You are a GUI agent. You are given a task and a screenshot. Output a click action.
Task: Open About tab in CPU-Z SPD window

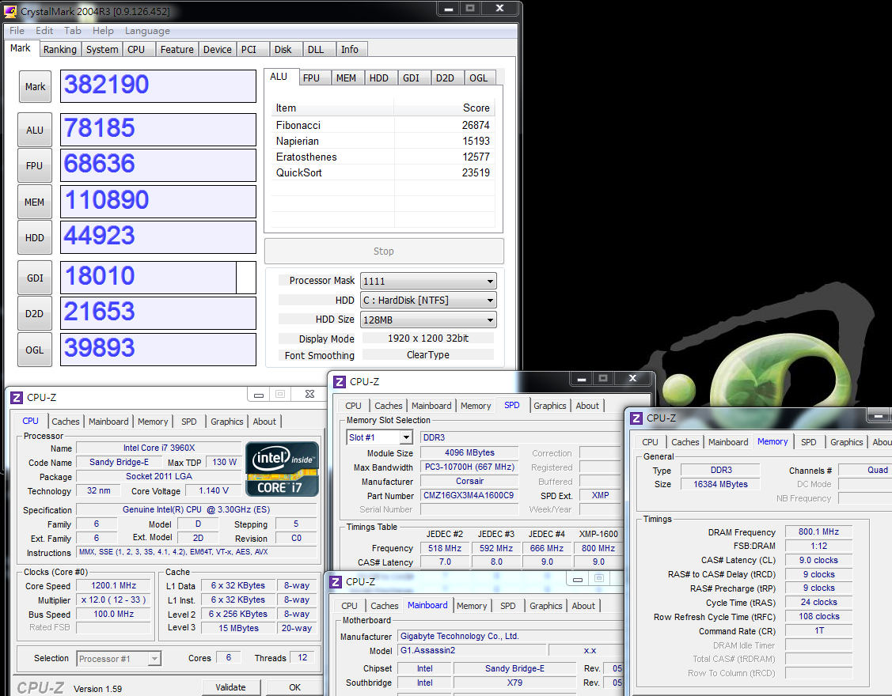587,406
